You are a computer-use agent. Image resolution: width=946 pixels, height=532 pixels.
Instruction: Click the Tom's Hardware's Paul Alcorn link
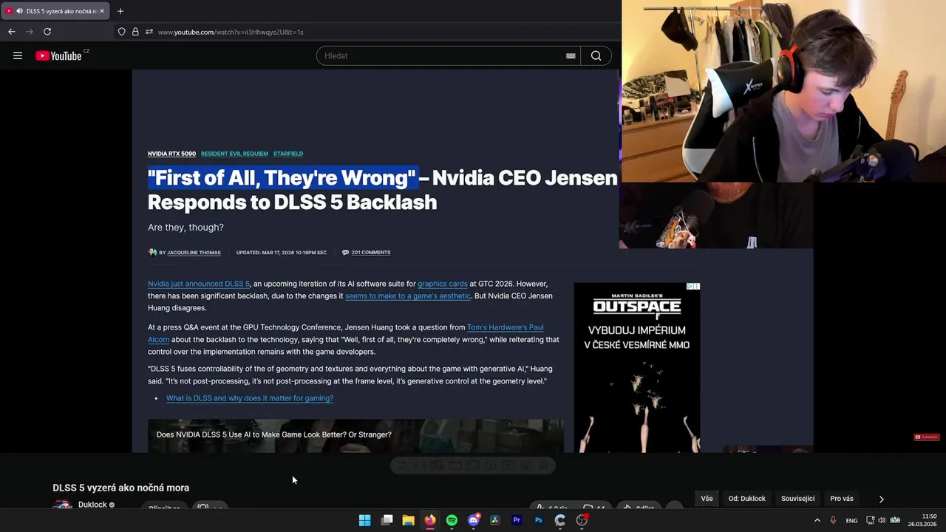tap(505, 327)
